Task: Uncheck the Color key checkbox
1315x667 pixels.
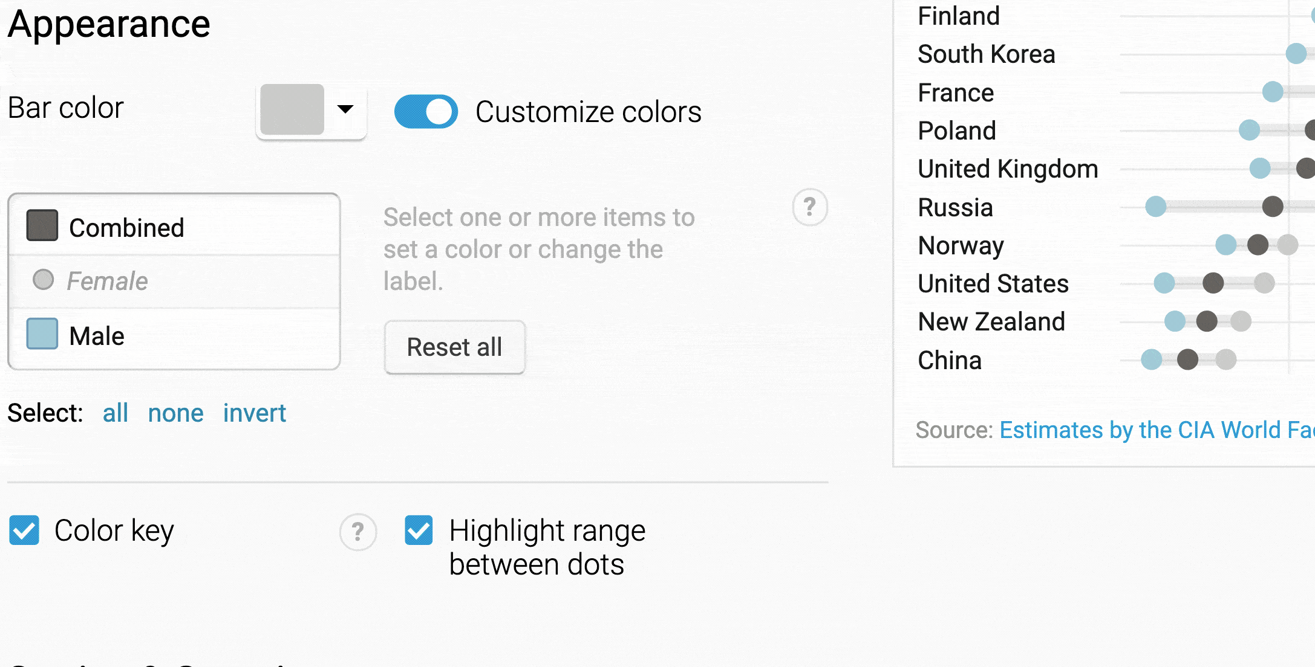Action: [x=24, y=530]
